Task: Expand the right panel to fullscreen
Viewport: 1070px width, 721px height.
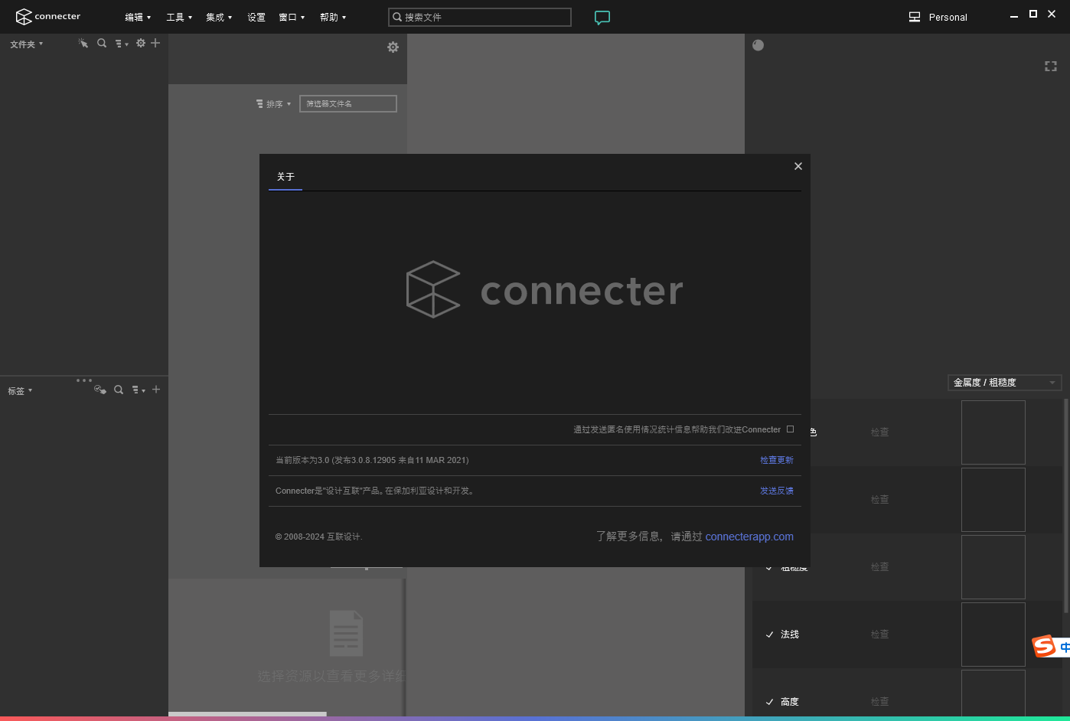Action: click(x=1050, y=66)
